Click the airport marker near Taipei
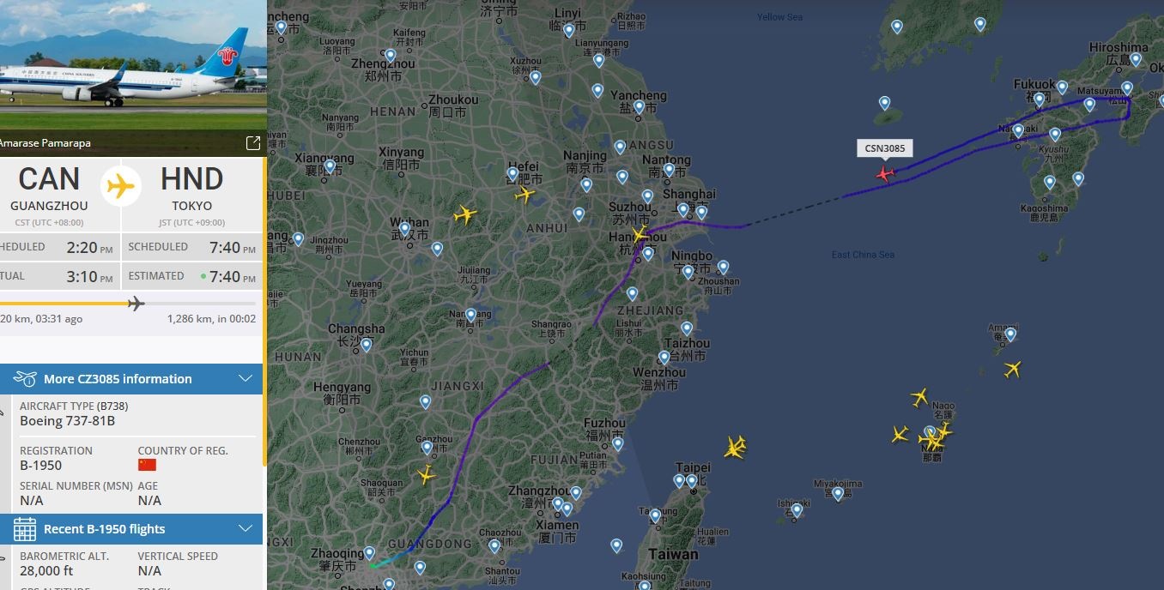The height and width of the screenshot is (590, 1164). point(692,482)
